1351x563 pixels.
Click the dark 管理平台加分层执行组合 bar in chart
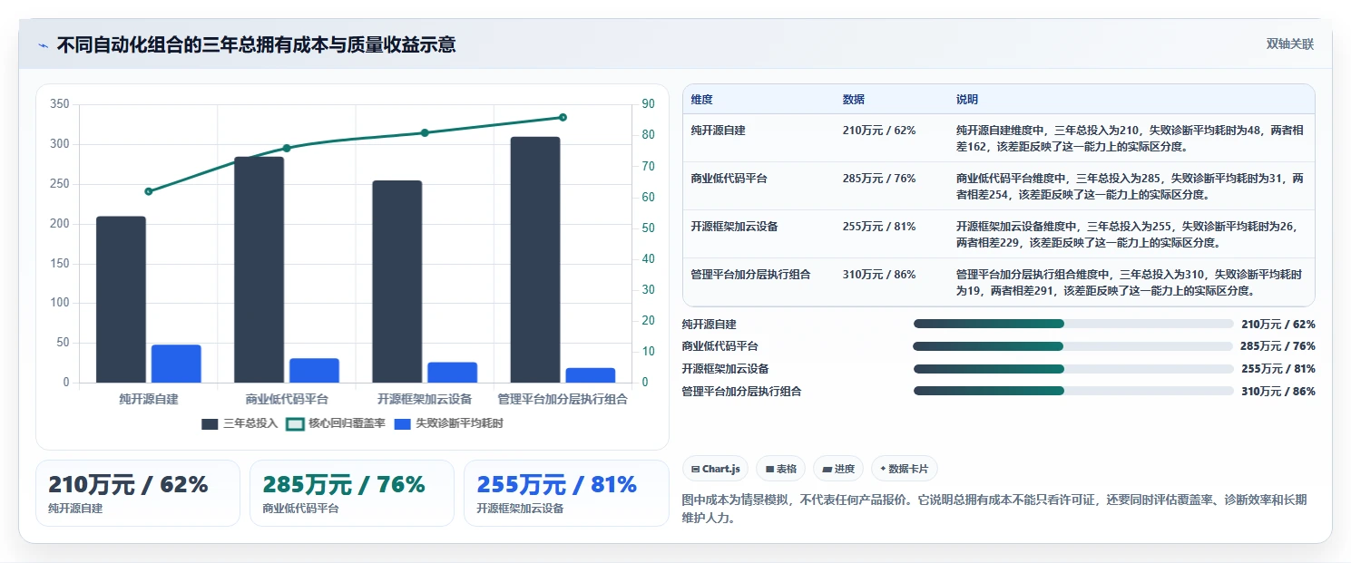point(534,259)
